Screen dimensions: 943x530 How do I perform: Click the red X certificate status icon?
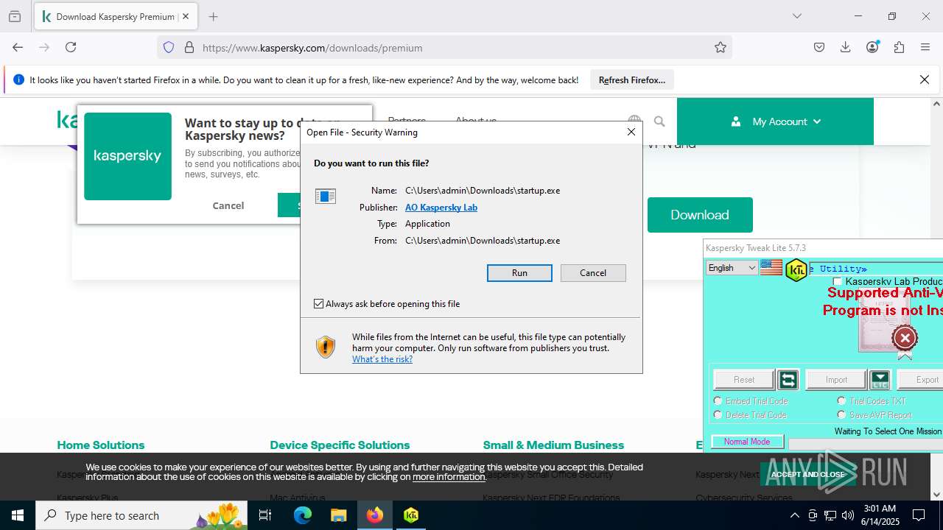[905, 338]
